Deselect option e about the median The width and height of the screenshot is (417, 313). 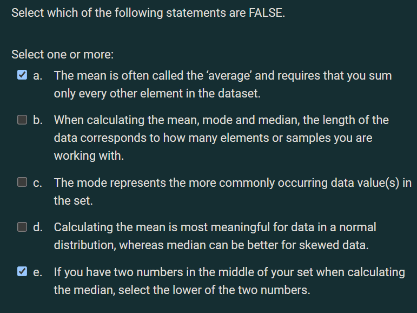[22, 271]
